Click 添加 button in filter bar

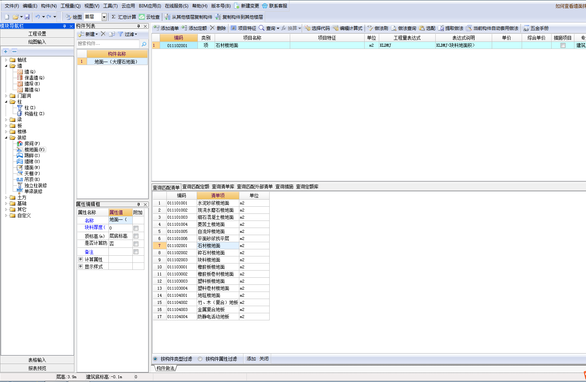pyautogui.click(x=251, y=359)
